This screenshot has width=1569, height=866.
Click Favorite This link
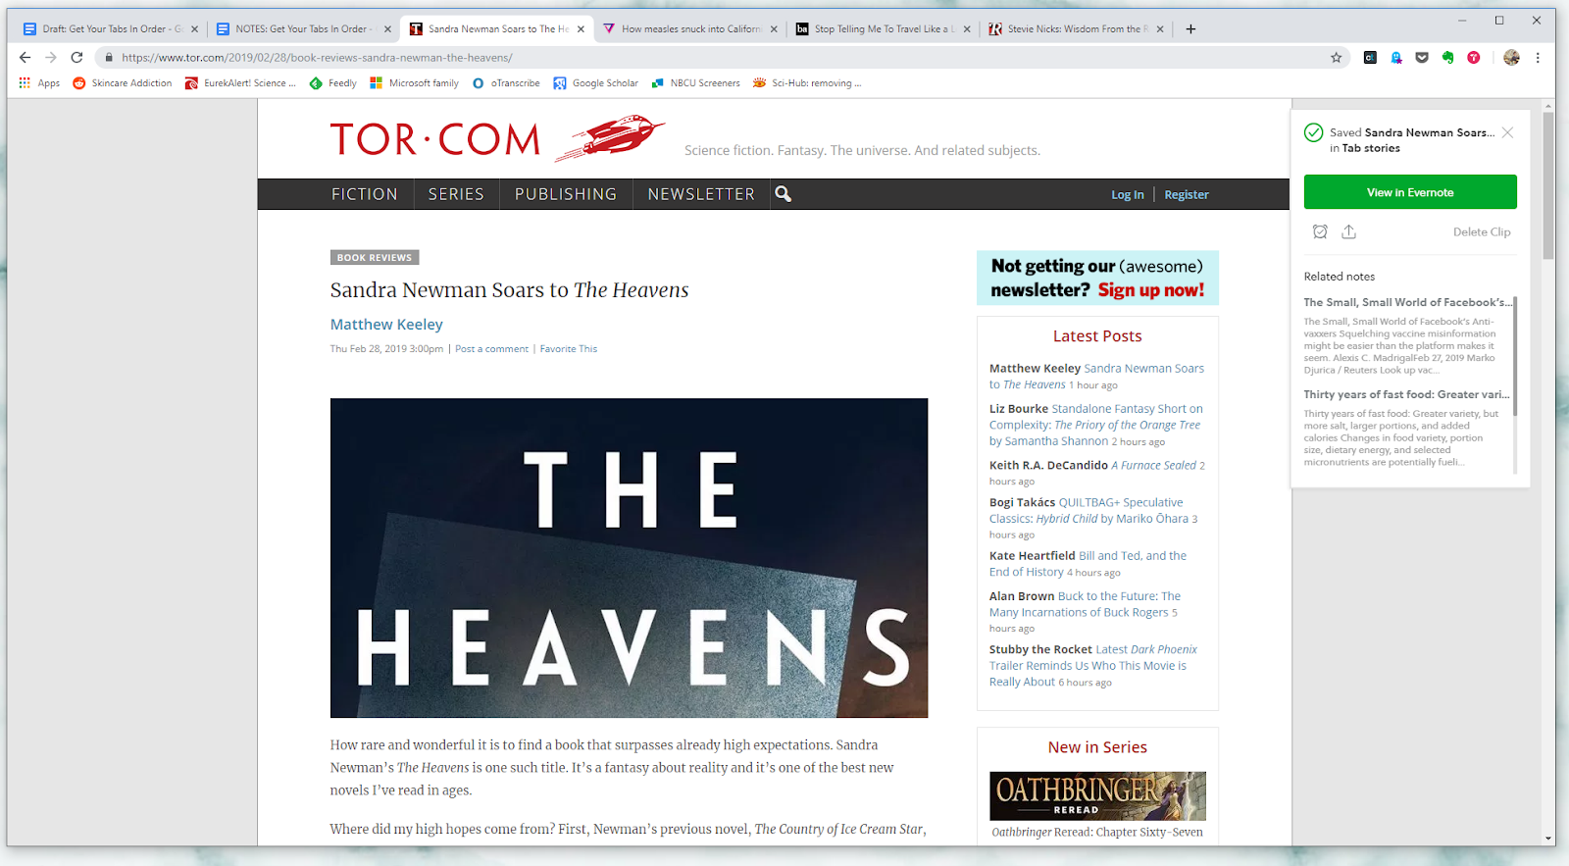568,349
